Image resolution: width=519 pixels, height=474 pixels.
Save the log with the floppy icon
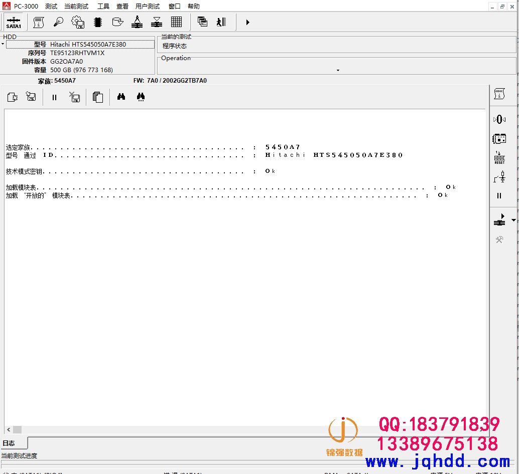click(31, 97)
